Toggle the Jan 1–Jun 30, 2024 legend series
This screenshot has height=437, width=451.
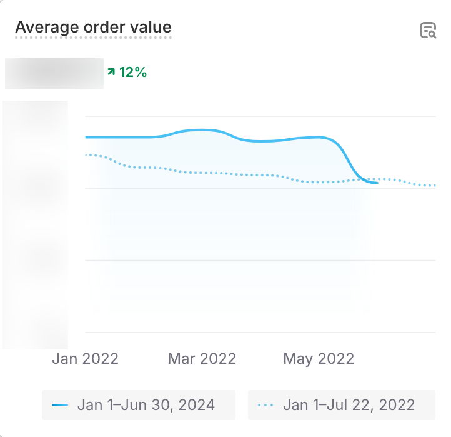146,405
